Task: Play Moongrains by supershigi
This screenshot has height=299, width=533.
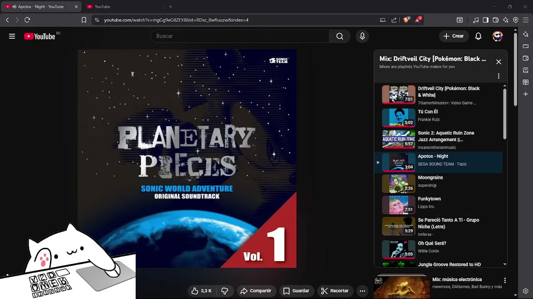Action: pos(438,184)
